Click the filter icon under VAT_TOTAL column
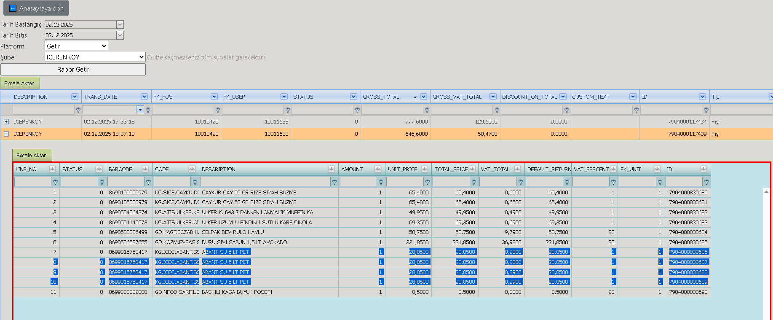773x320 pixels. click(521, 182)
